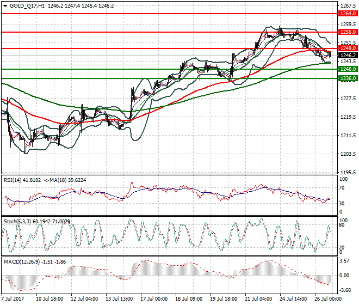Click the MACD scale value 0.00
The image size is (359, 305).
point(344,276)
